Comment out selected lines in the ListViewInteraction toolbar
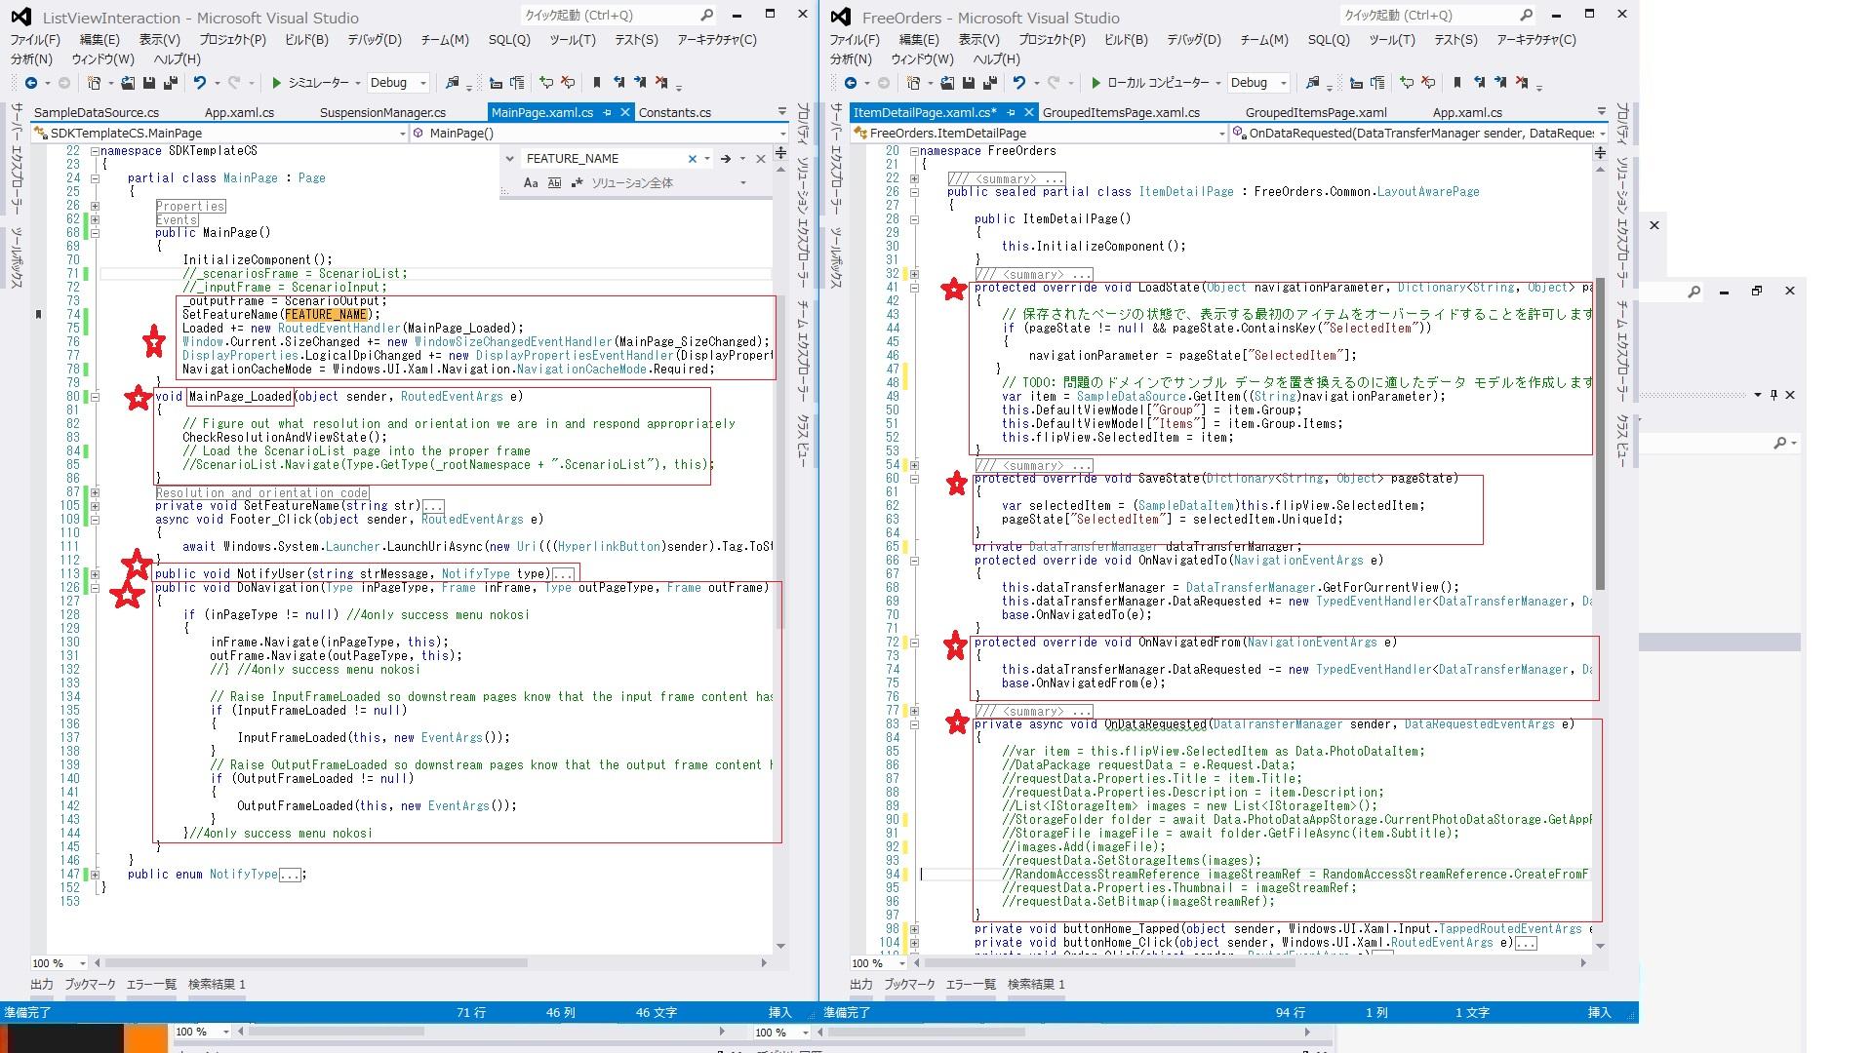This screenshot has width=1873, height=1053. click(x=546, y=83)
